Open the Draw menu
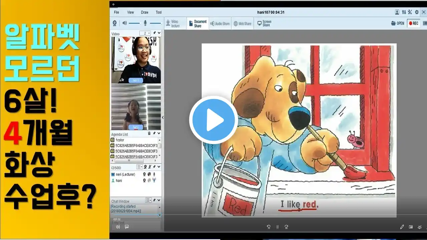Viewport: 427px width, 240px height. click(144, 12)
